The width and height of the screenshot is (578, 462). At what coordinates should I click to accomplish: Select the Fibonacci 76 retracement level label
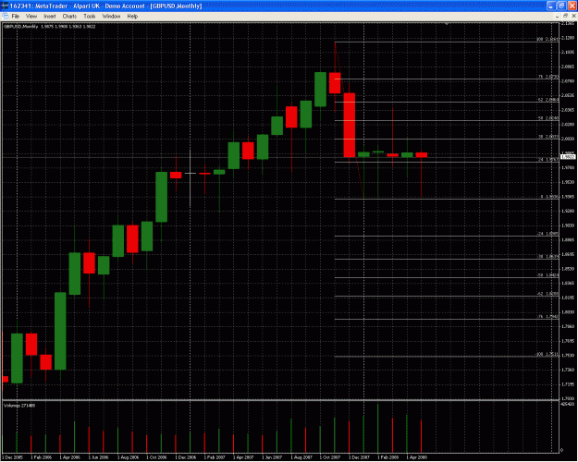coord(548,77)
